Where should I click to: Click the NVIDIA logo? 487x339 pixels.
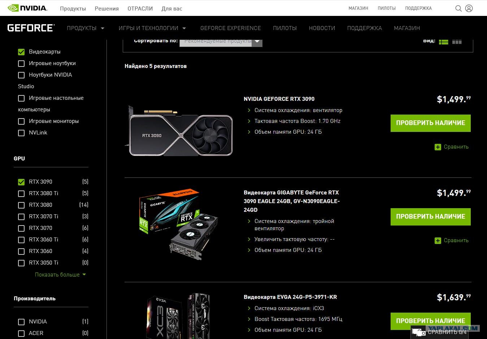[x=27, y=8]
